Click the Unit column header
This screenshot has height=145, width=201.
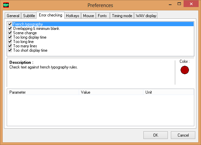click(168, 92)
